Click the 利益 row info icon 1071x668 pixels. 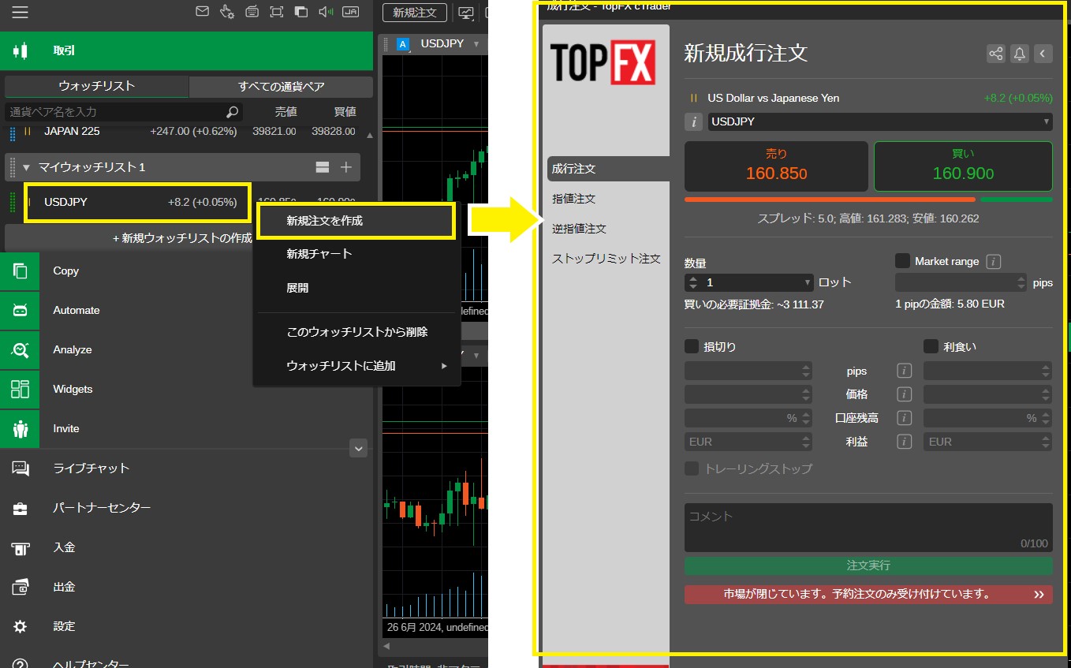[905, 442]
